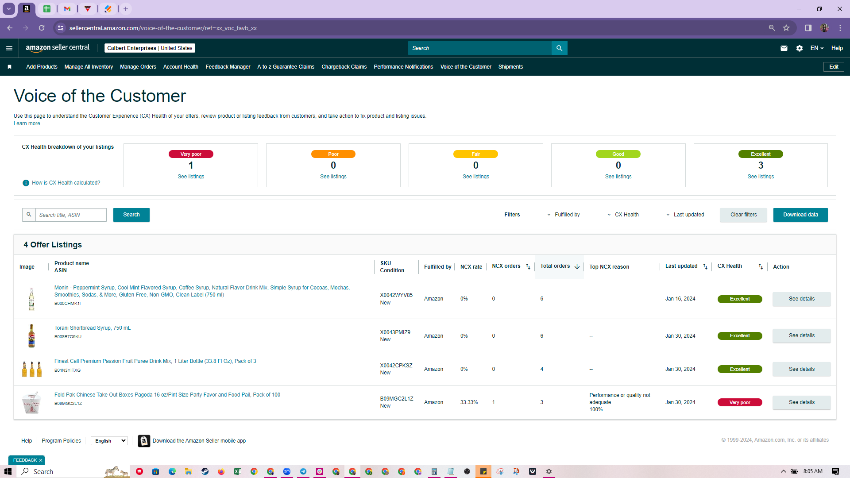The width and height of the screenshot is (850, 478).
Task: Open Excel from the taskbar
Action: (238, 471)
